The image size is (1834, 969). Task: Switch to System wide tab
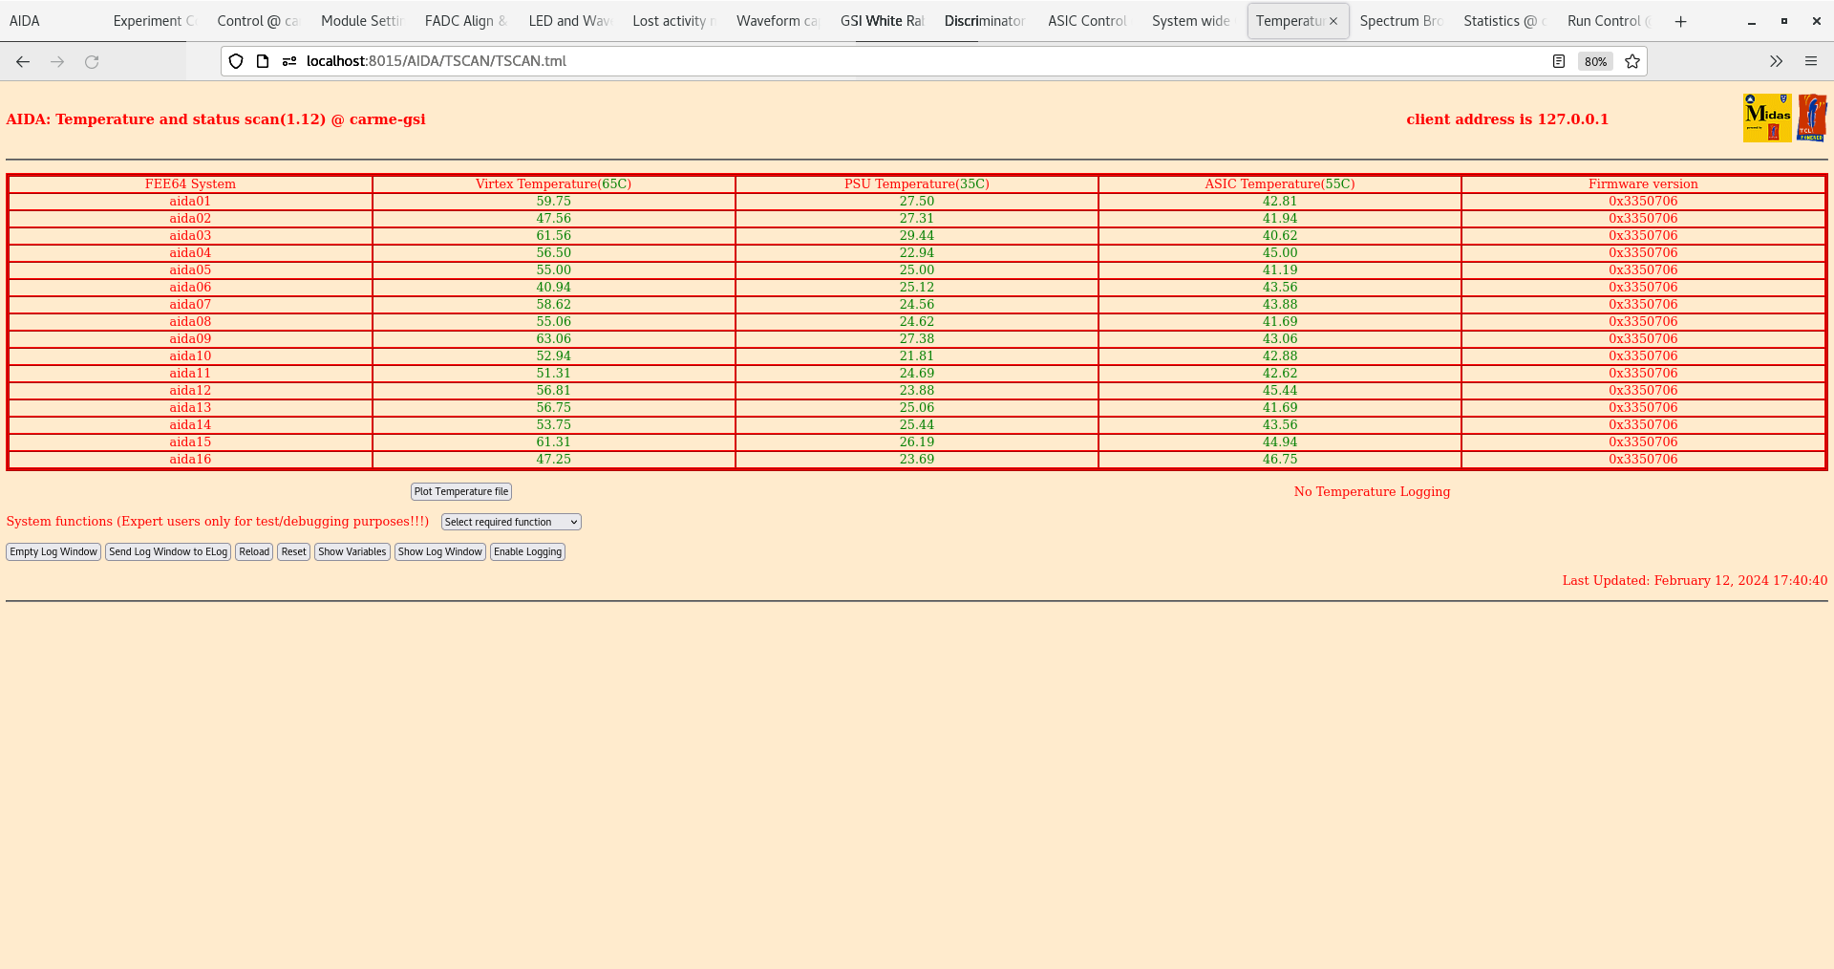[x=1191, y=21]
